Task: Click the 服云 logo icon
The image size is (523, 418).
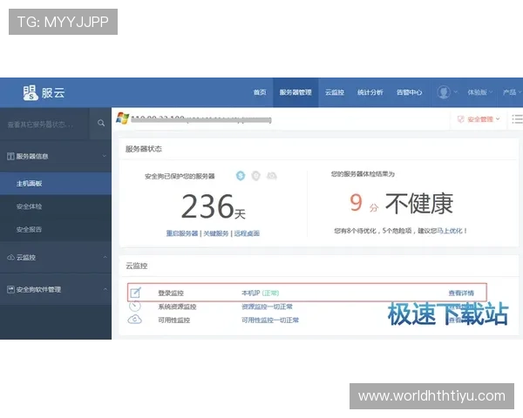Action: tap(30, 92)
